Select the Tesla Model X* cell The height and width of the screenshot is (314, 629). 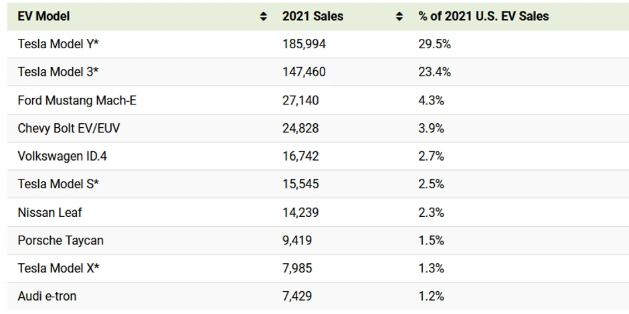click(59, 268)
